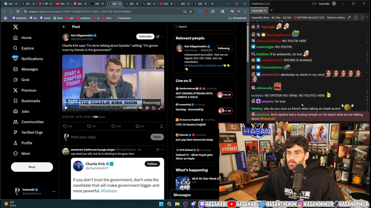Open Chrome apps grid icon
Viewport: 371px width, 208px height.
5,18
